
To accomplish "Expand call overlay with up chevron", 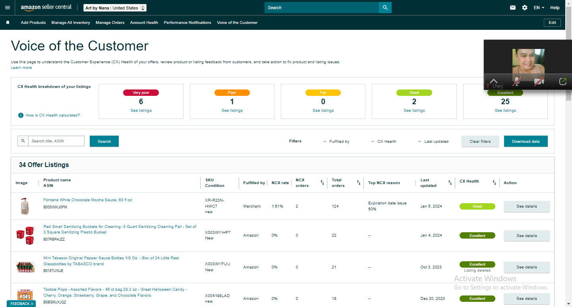I will coord(494,81).
